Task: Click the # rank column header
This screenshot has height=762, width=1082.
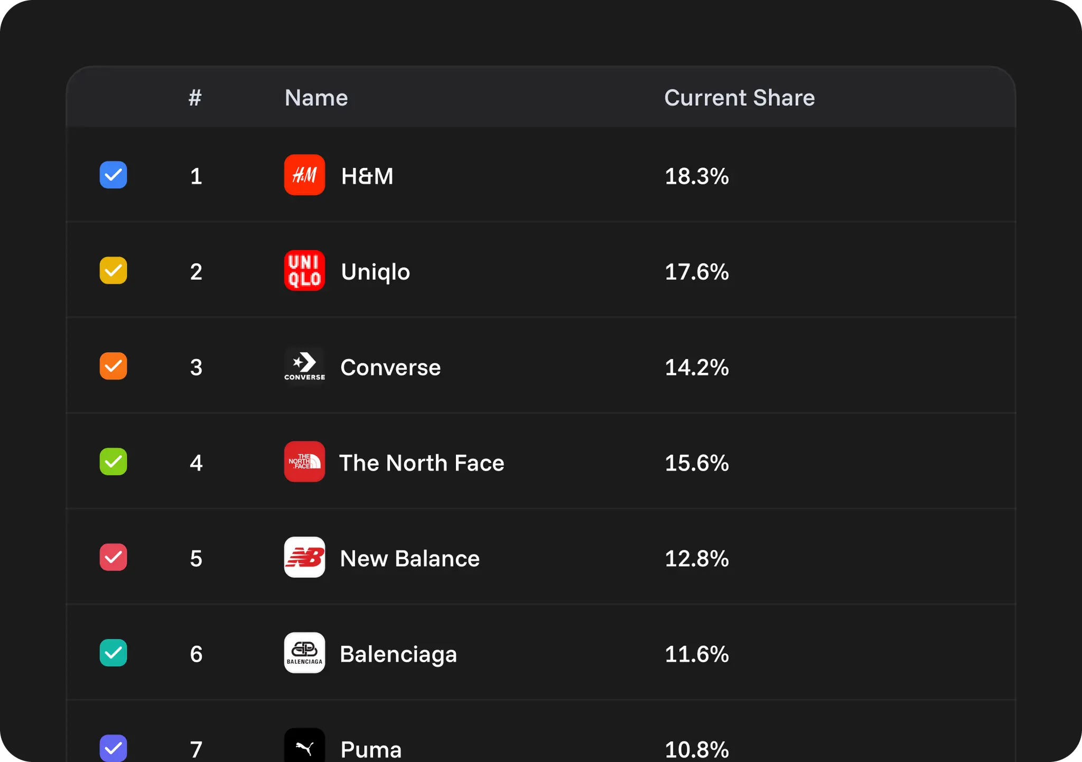Action: point(195,98)
